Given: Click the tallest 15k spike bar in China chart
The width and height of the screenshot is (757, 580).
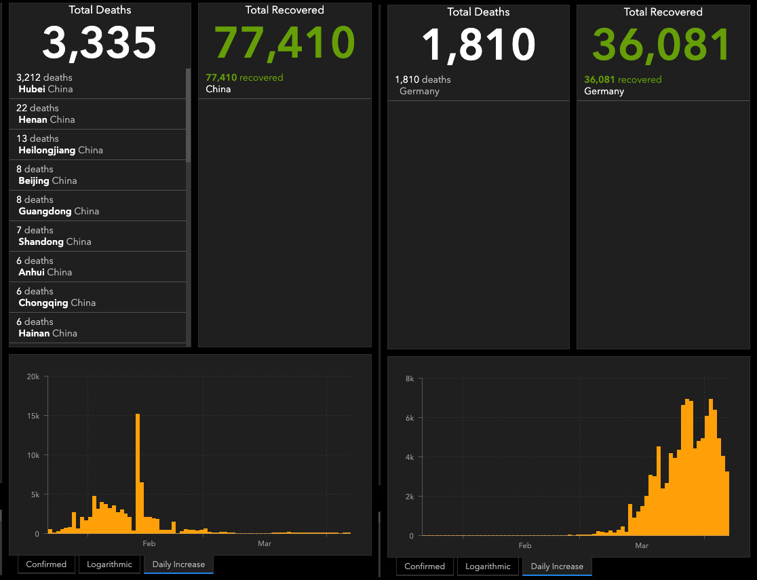Looking at the screenshot, I should pos(138,473).
